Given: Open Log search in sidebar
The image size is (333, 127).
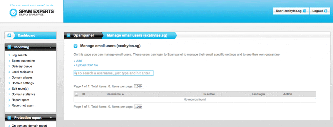Looking at the screenshot, I should click(19, 55).
